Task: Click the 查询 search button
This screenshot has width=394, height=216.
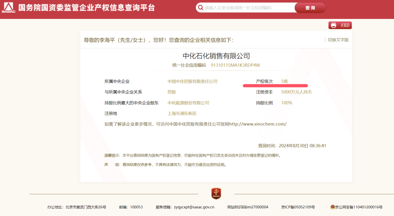Action: pos(310,7)
